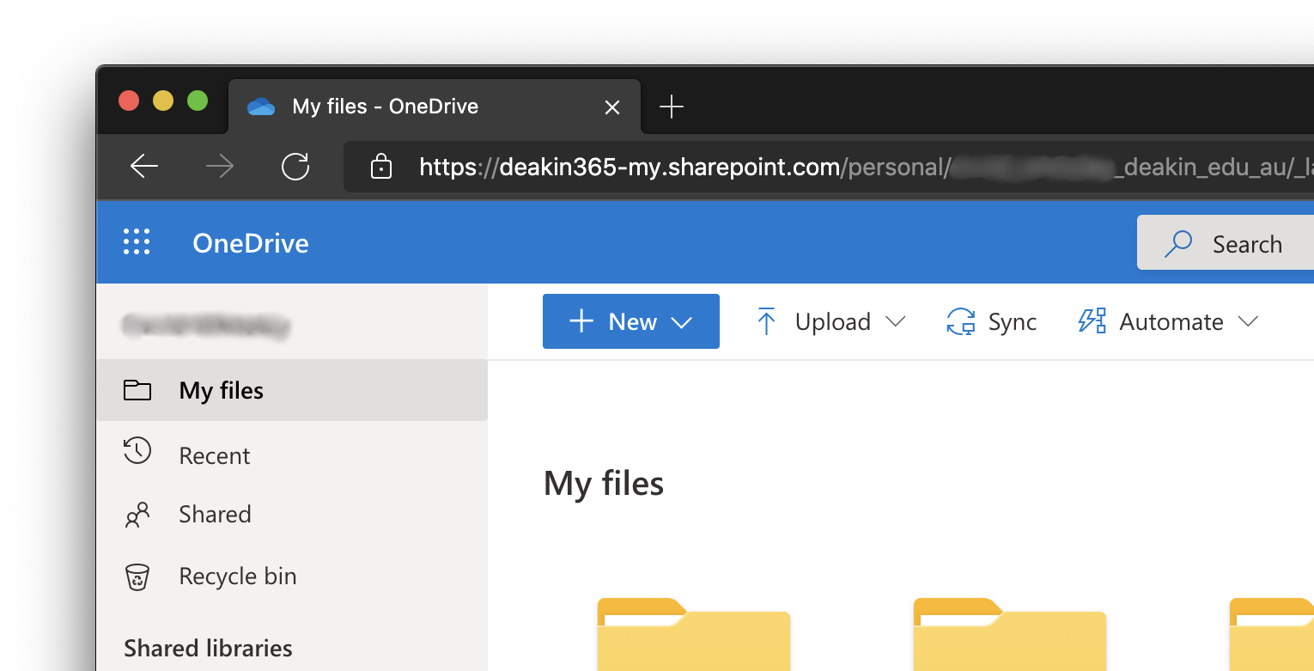Open the Upload dropdown chevron

coord(896,321)
